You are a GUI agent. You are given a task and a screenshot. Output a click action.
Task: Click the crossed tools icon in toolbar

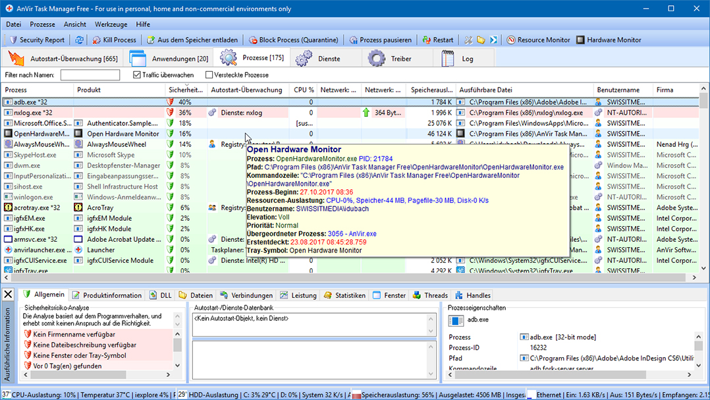[x=468, y=40]
